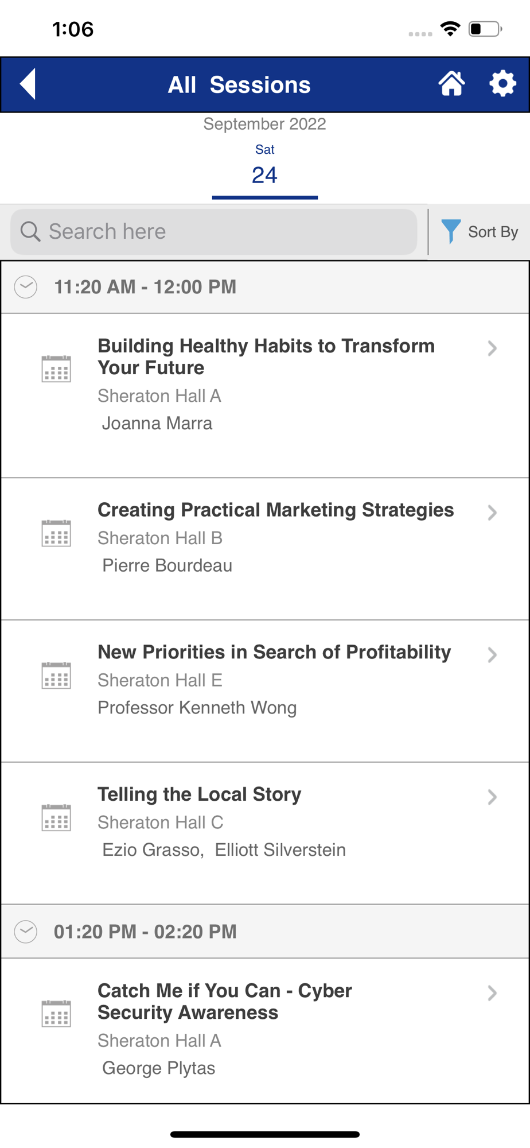530x1148 pixels.
Task: Tap calendar icon for Building Healthy Habits
Action: click(56, 368)
